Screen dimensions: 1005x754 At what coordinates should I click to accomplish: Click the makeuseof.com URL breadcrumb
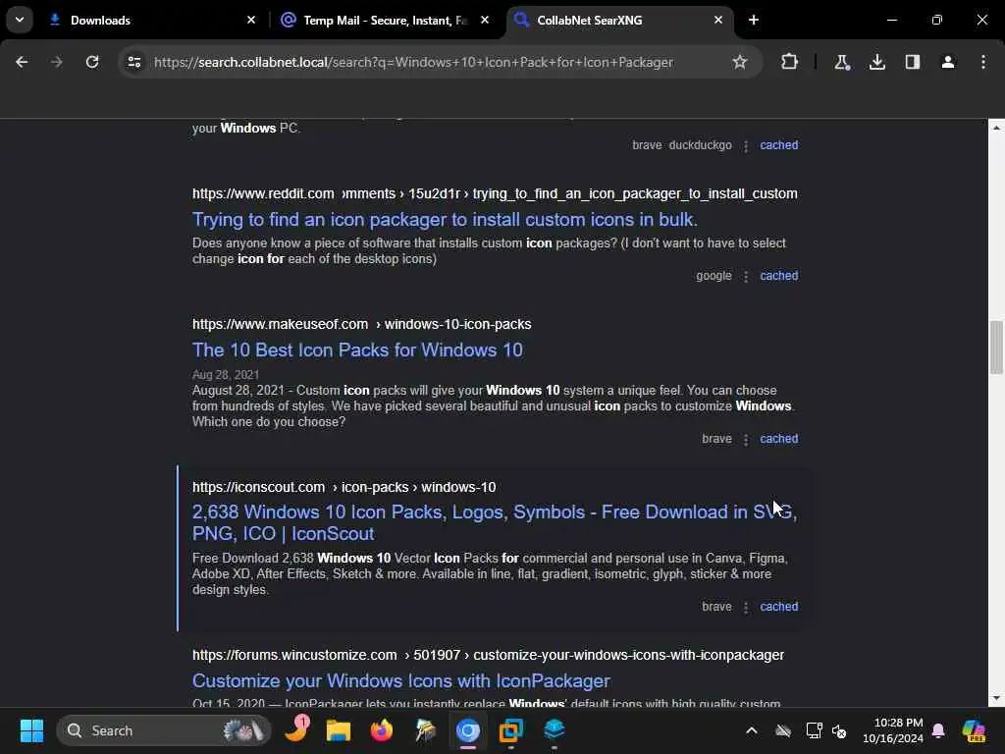pos(361,324)
